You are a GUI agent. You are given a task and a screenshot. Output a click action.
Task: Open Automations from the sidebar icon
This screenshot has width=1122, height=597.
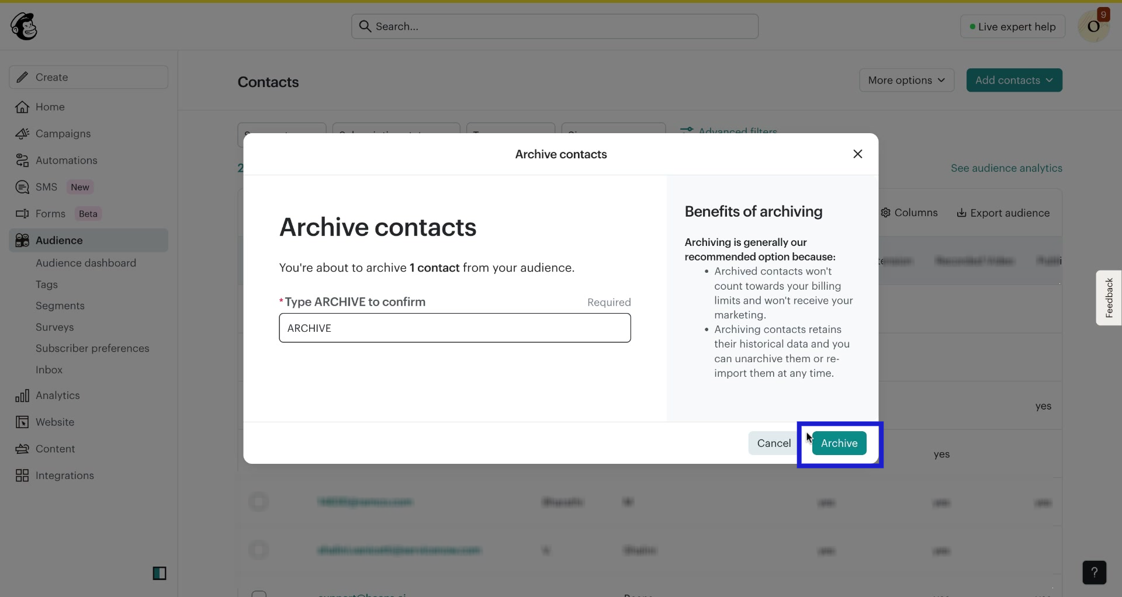pyautogui.click(x=22, y=161)
